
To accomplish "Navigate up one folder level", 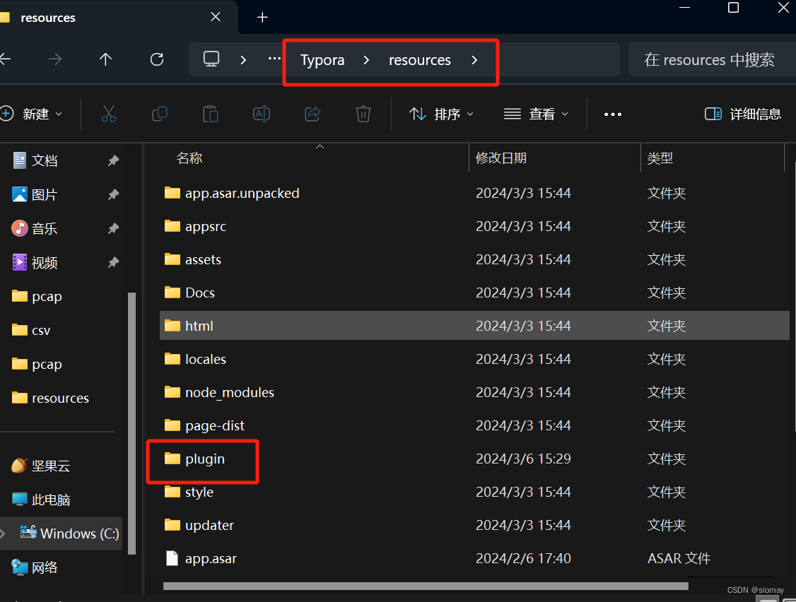I will [x=105, y=59].
